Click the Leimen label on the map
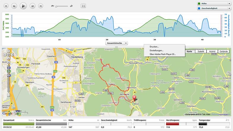This screenshot has height=131, width=233. tap(81, 98)
